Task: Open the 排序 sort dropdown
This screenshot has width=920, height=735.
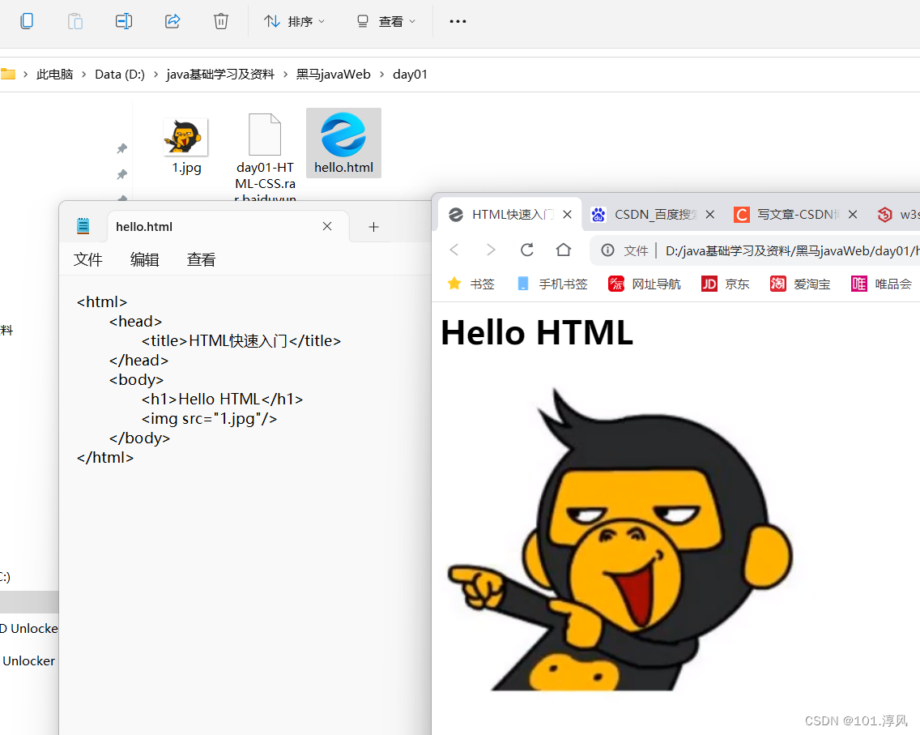Action: (x=294, y=21)
